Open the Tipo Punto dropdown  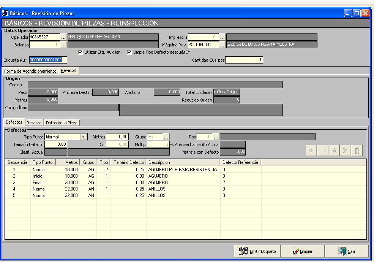84,137
